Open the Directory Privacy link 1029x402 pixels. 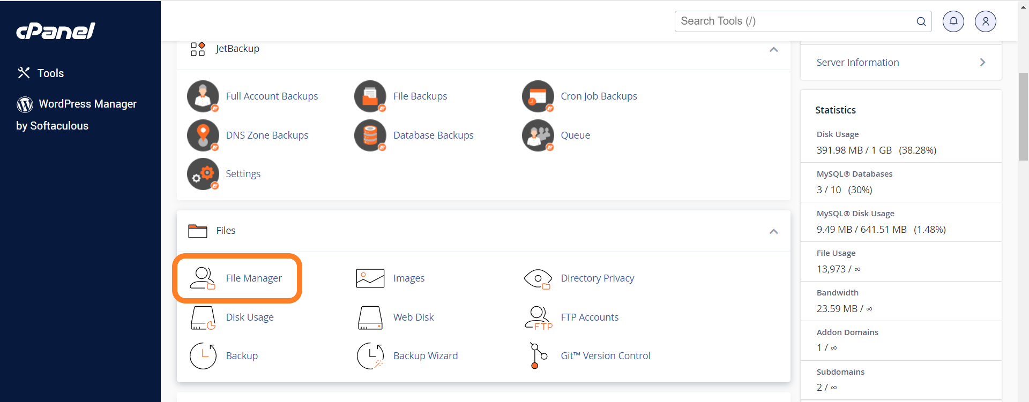(598, 278)
